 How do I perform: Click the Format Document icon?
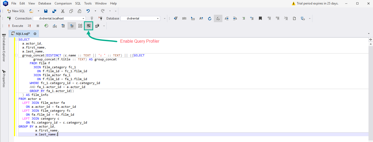(x=176, y=18)
